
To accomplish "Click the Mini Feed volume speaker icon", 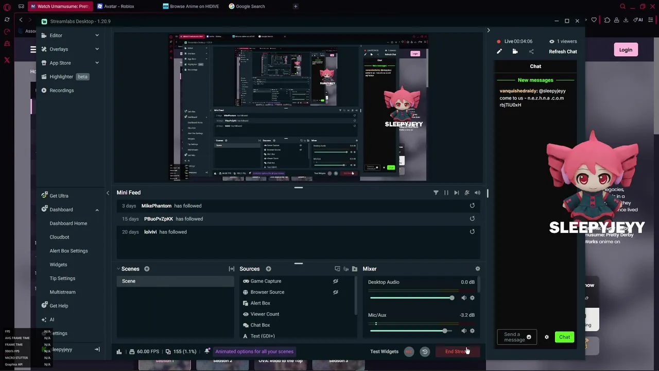I will pos(477,193).
